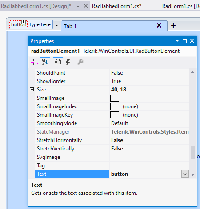Click the Type here placeholder item
This screenshot has width=200, height=209.
tap(40, 24)
